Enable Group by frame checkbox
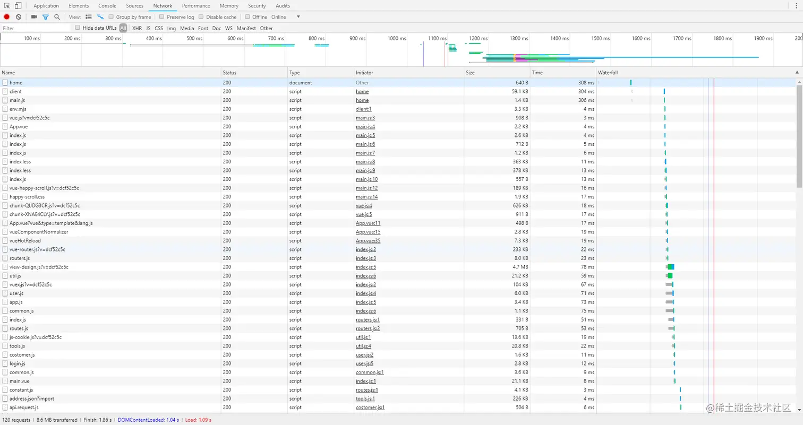Image resolution: width=803 pixels, height=425 pixels. [x=112, y=17]
